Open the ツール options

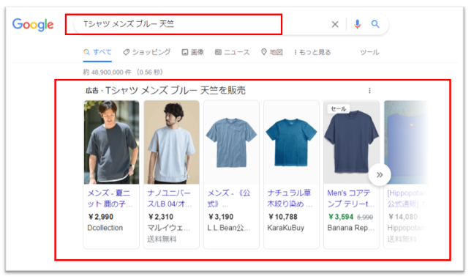[x=369, y=52]
